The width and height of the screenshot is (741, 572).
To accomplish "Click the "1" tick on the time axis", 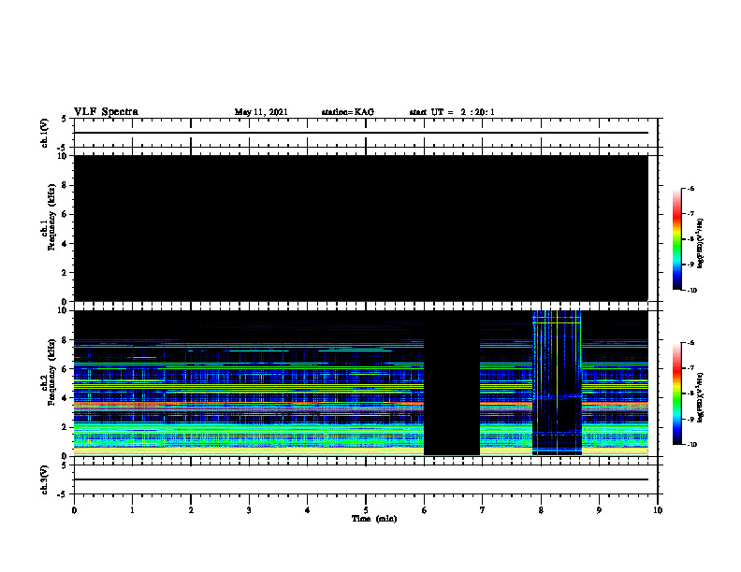I will [132, 510].
